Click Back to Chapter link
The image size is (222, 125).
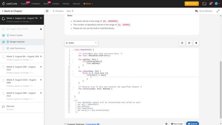[x=12, y=11]
